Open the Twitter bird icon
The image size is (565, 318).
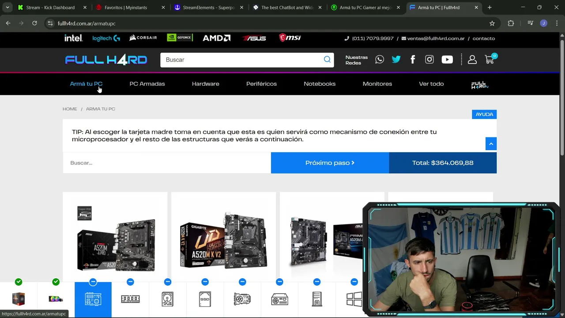click(x=396, y=60)
